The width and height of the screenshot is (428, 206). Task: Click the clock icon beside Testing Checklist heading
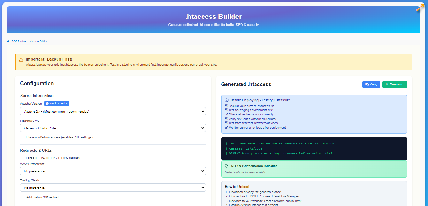[x=227, y=100]
